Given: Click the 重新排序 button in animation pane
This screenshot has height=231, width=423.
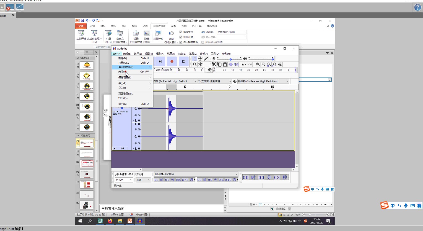Looking at the screenshot, I should click(x=281, y=209).
